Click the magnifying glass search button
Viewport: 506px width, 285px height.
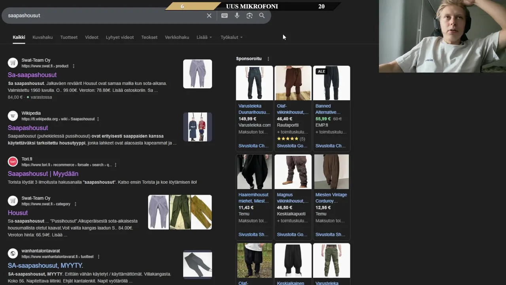[262, 15]
